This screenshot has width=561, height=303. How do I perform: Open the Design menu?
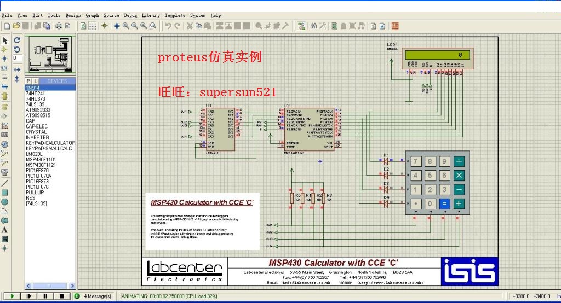point(73,15)
